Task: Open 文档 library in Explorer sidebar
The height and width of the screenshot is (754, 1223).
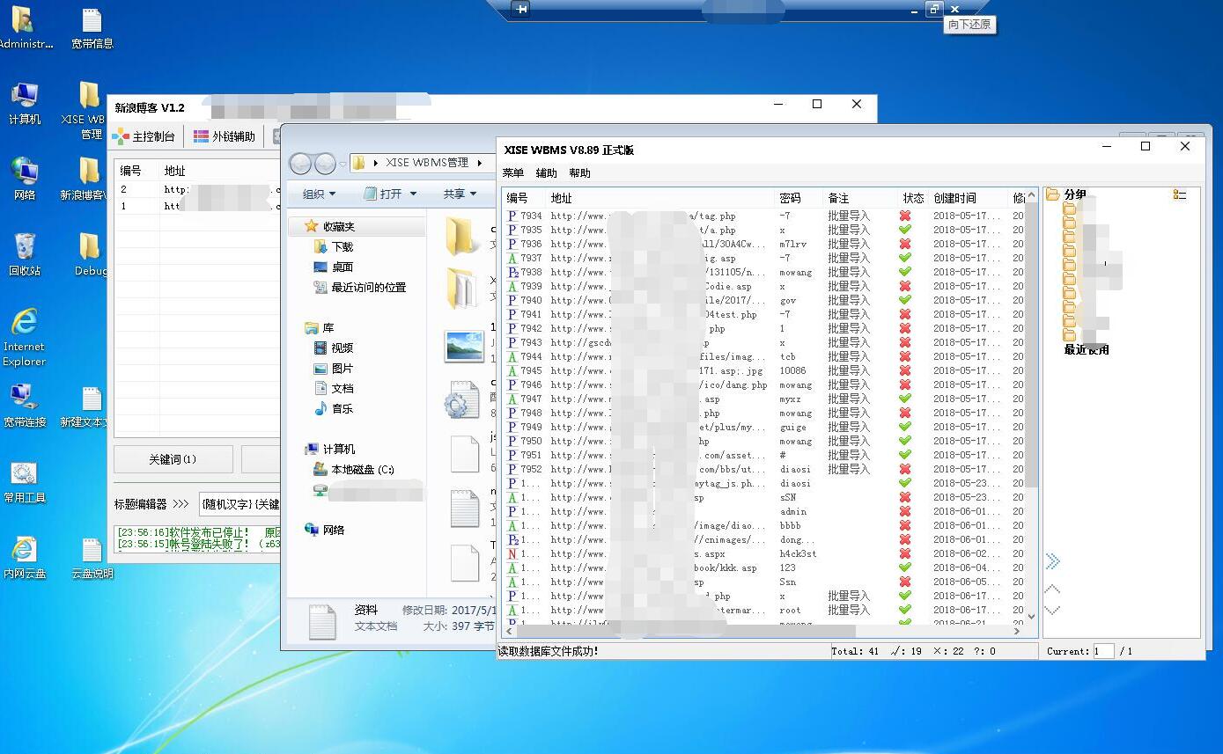Action: pos(334,388)
